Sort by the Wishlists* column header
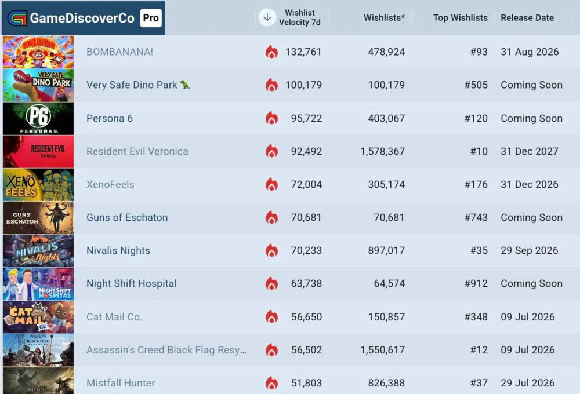Viewport: 580px width, 394px height. click(385, 18)
